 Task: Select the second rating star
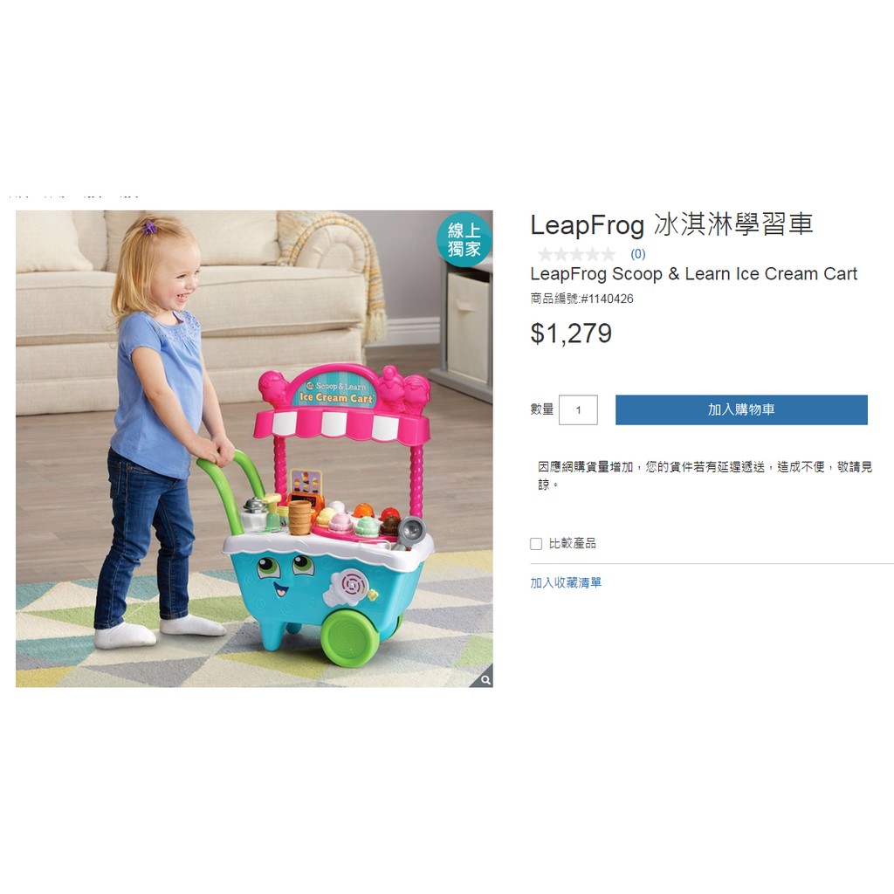[x=561, y=254]
